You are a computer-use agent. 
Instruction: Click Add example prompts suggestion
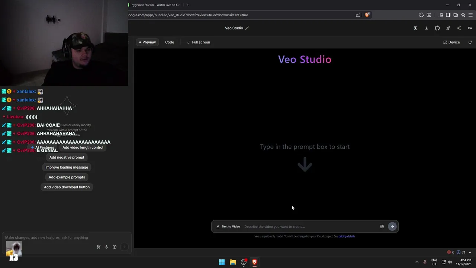point(67,177)
